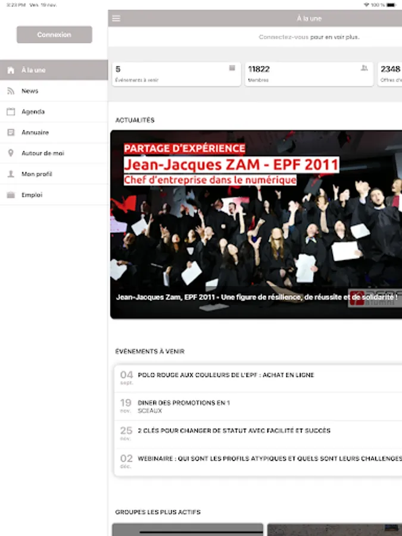Click the Actualités section heading
This screenshot has width=402, height=536.
(135, 120)
